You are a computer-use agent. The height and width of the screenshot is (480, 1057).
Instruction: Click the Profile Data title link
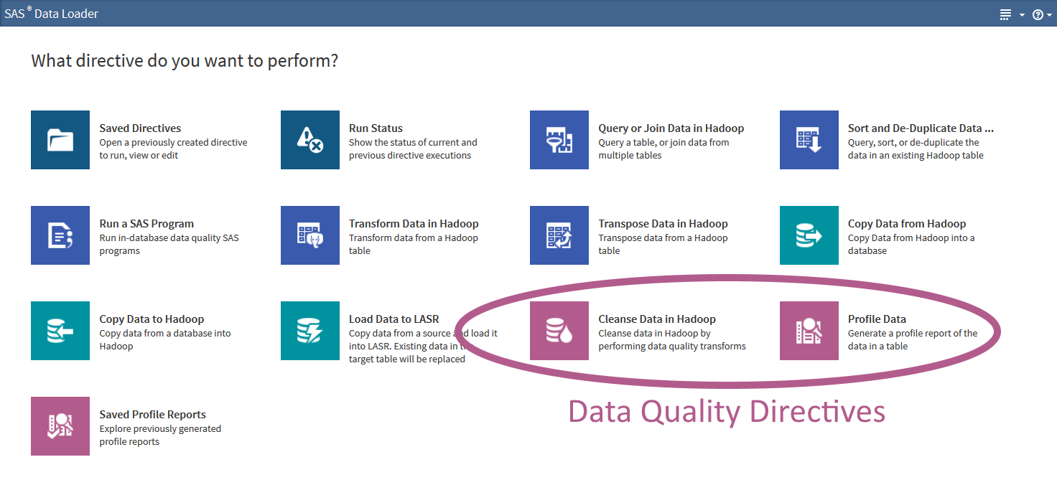[877, 319]
